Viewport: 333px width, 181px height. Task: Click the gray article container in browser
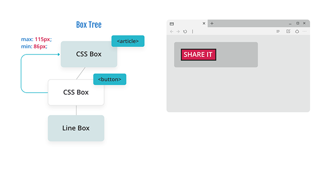pos(216,54)
